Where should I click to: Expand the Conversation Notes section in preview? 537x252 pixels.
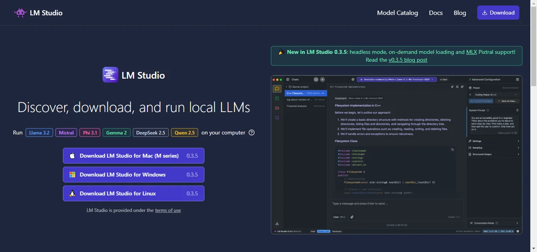tap(494, 223)
